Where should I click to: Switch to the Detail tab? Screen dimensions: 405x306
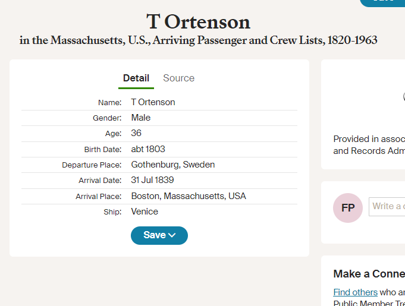coord(136,78)
